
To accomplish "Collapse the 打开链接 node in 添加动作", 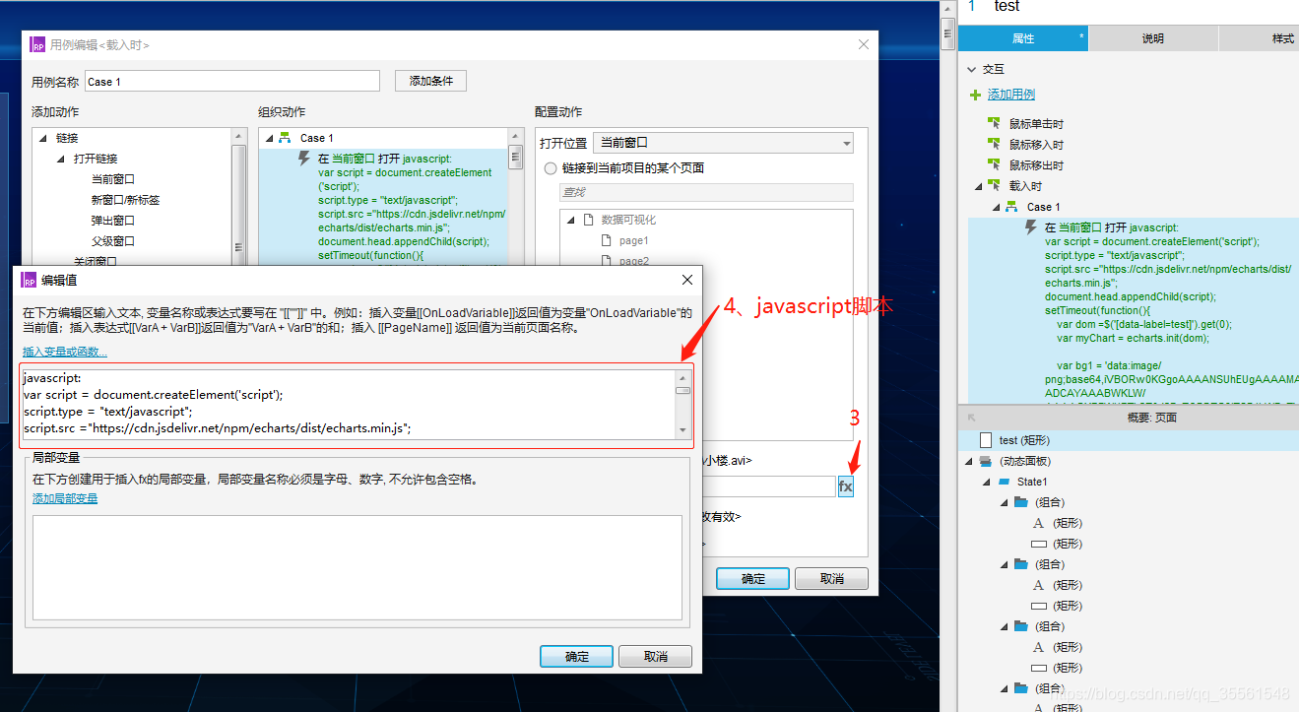I will [x=61, y=159].
